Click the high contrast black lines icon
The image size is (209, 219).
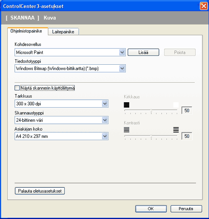(176, 130)
